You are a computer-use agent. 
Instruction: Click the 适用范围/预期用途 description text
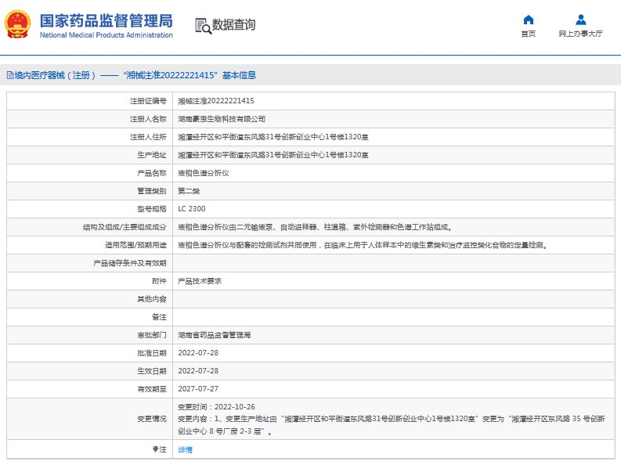363,245
